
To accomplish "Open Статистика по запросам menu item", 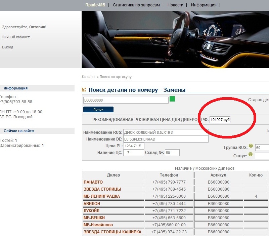I will [136, 5].
